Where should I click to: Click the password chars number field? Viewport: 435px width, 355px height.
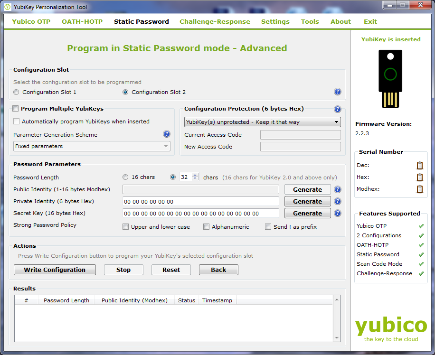pos(186,177)
